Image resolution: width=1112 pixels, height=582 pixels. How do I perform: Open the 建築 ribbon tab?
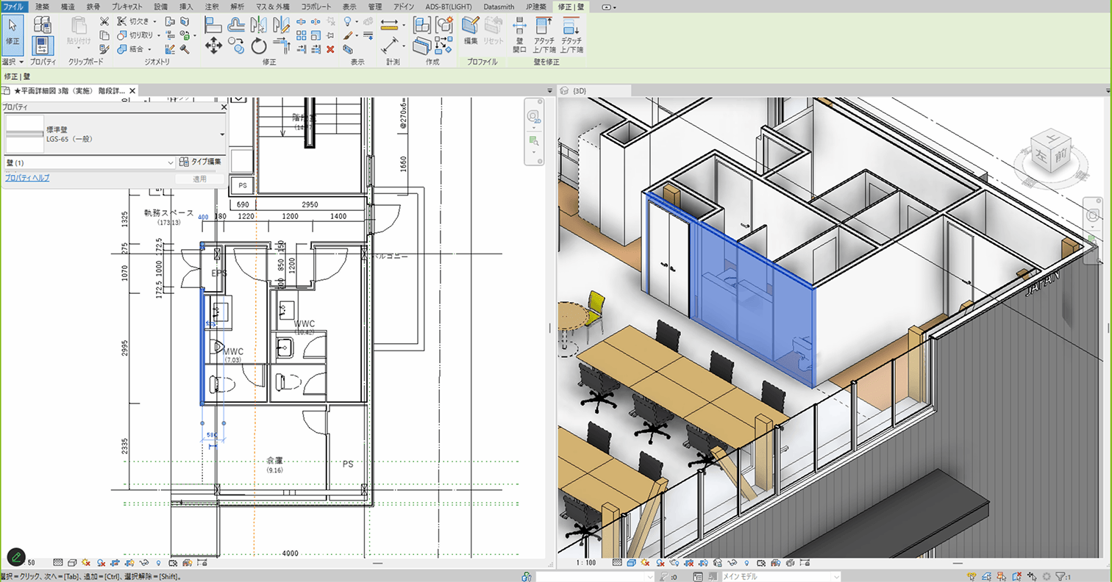click(43, 7)
